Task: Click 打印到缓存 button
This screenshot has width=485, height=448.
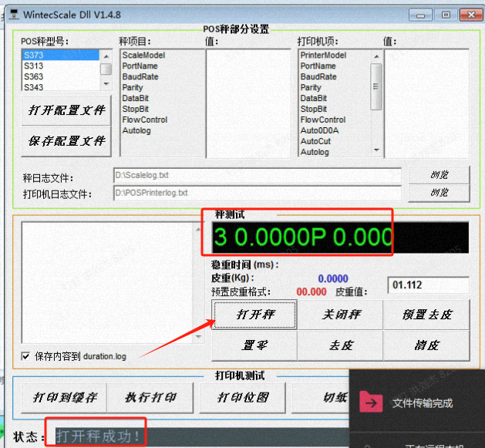Action: point(64,398)
